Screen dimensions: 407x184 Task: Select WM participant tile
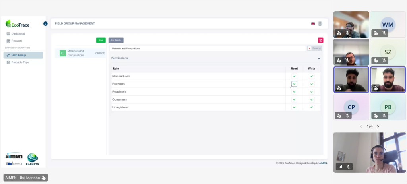[x=388, y=24]
